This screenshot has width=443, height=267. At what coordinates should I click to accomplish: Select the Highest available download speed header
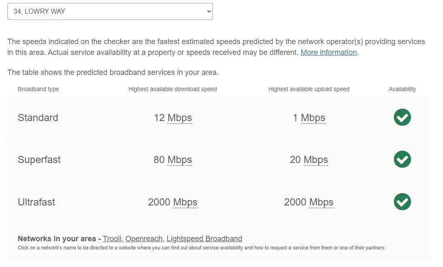(173, 89)
